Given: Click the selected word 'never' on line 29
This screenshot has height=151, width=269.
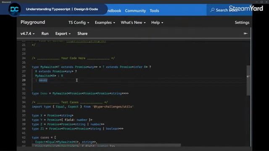Looking at the screenshot, I should click(x=43, y=80).
